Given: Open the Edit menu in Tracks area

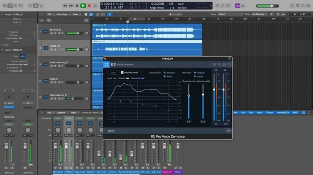Looking at the screenshot, I should (x=50, y=14).
